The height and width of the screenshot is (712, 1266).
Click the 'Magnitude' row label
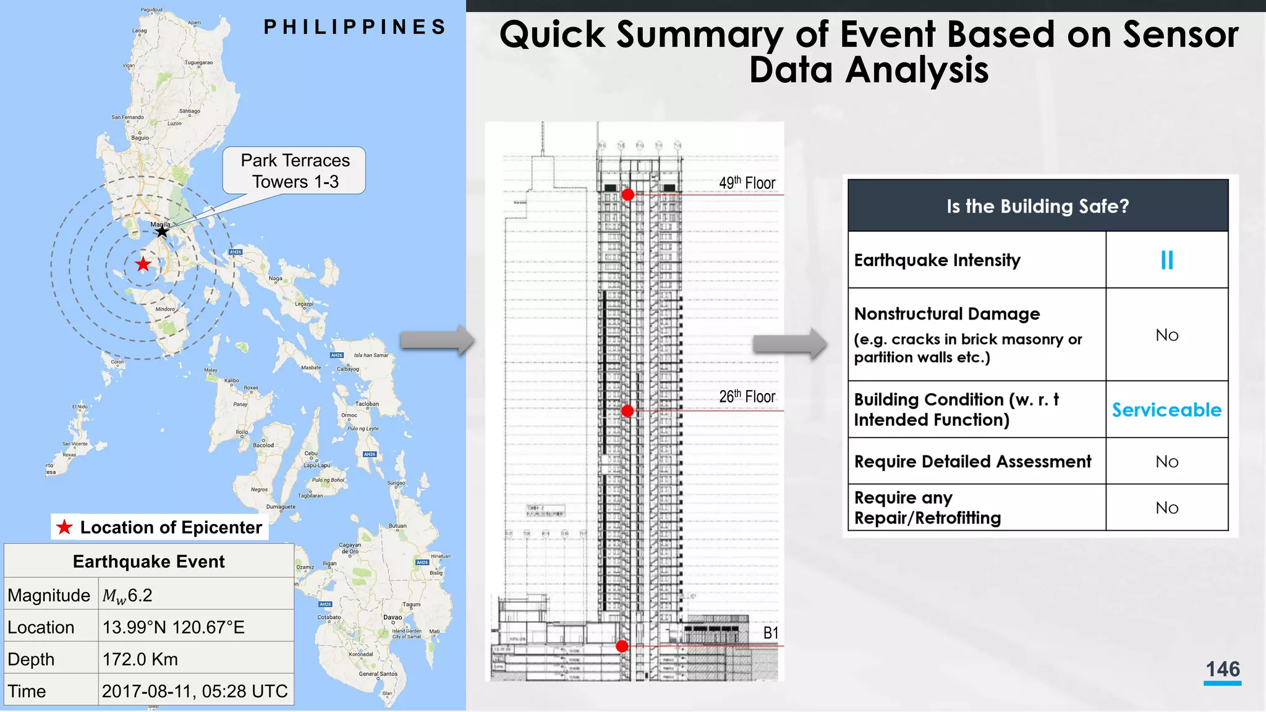pos(49,595)
